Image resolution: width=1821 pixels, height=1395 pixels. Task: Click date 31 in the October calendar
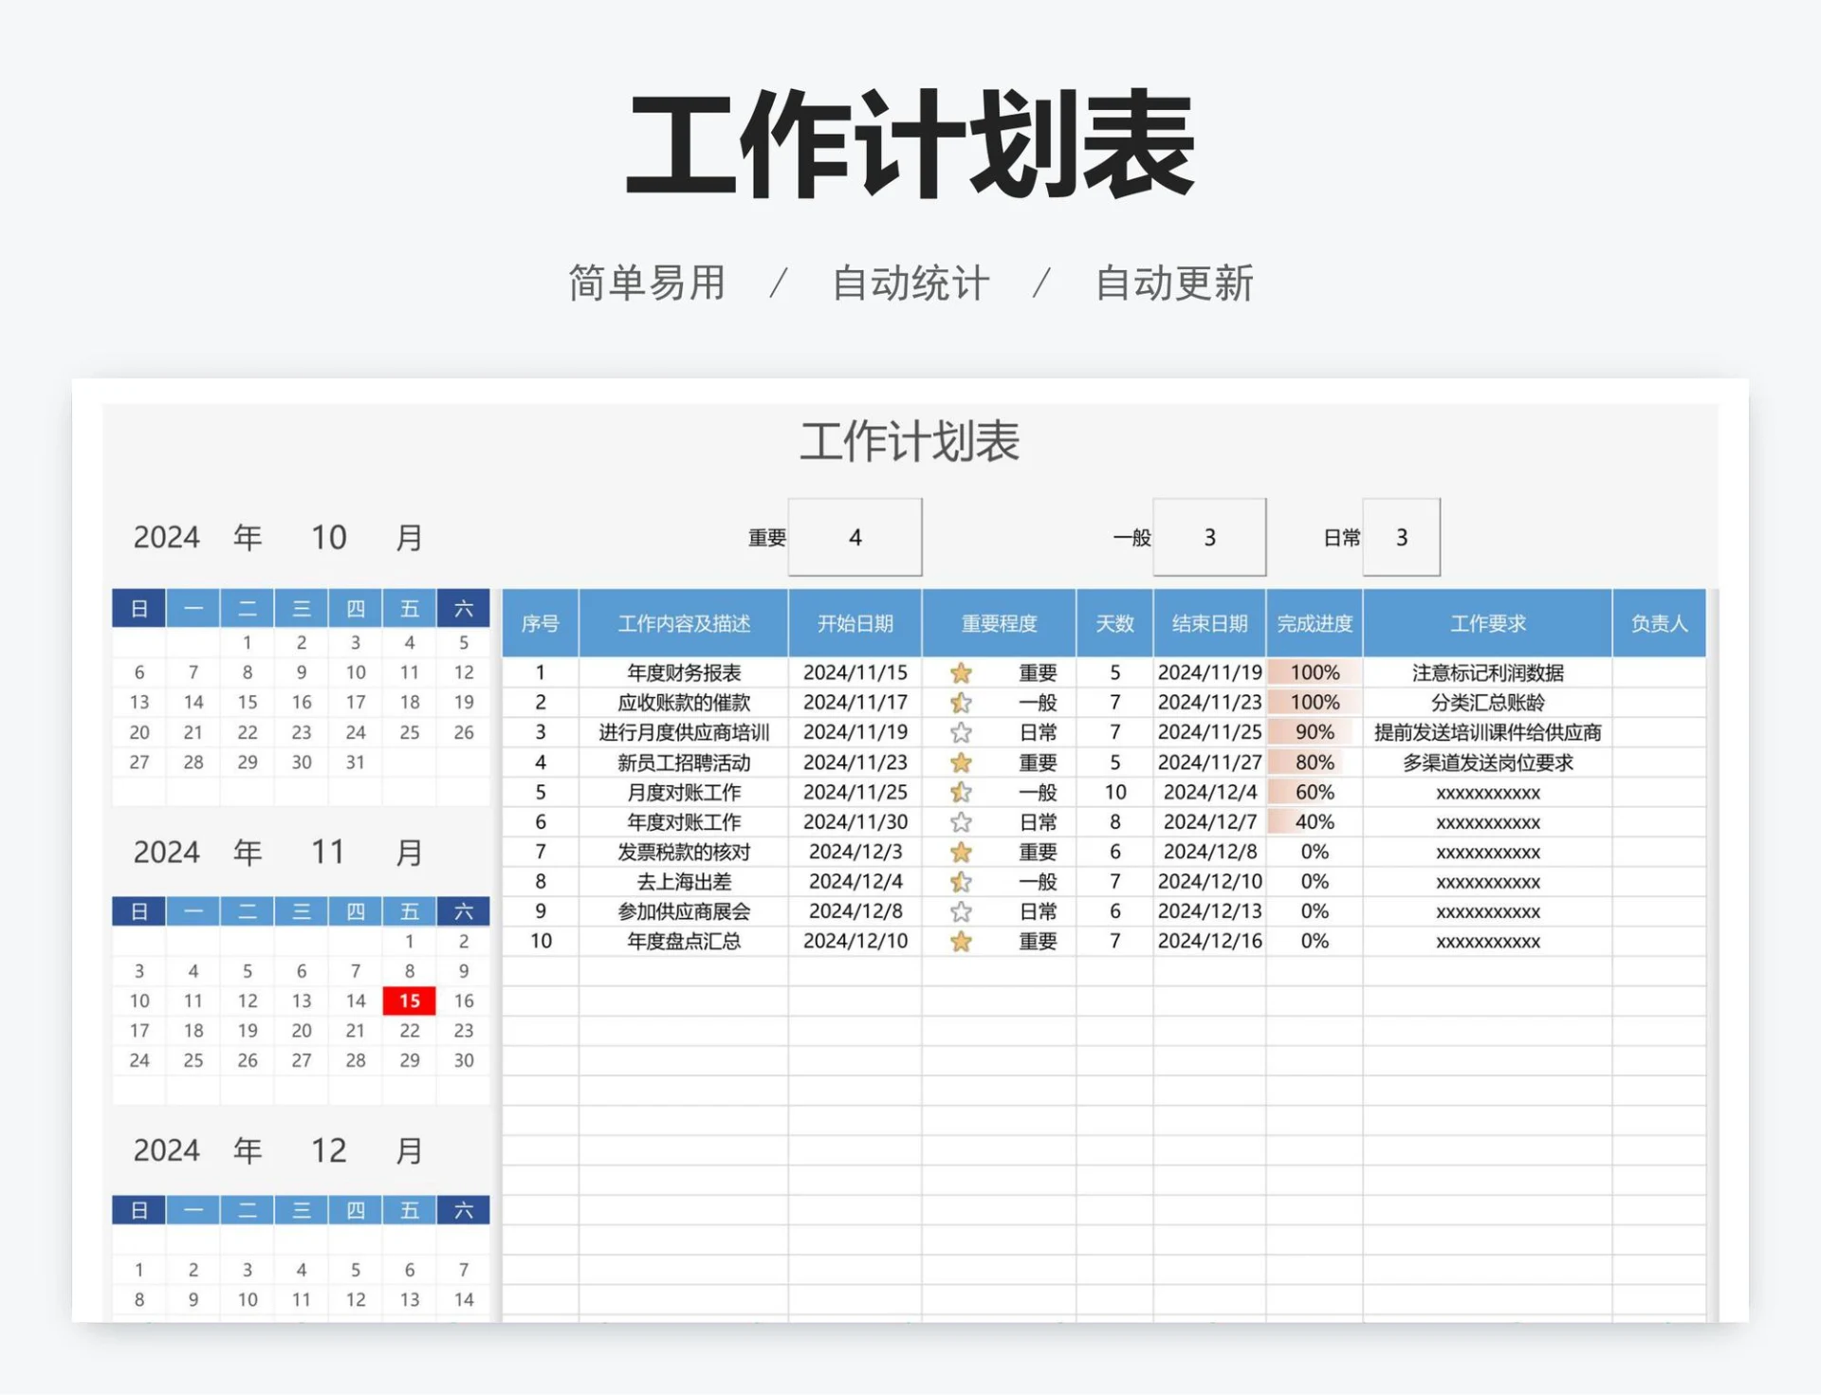coord(355,762)
